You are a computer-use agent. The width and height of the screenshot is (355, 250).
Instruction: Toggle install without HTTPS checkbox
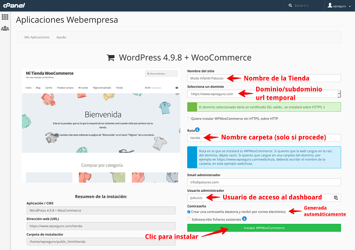(x=189, y=118)
